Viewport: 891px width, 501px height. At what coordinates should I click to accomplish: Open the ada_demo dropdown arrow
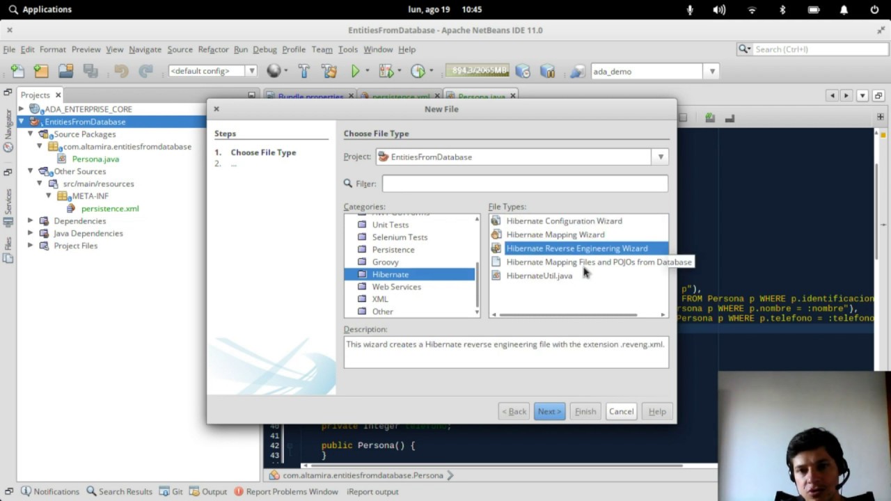pos(711,71)
